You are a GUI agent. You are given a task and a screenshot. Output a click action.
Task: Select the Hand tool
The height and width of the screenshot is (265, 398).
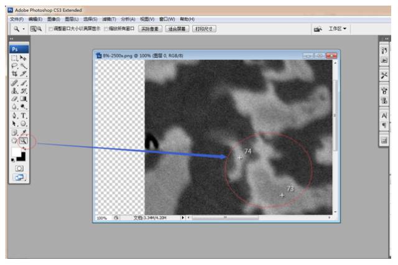[x=15, y=141]
